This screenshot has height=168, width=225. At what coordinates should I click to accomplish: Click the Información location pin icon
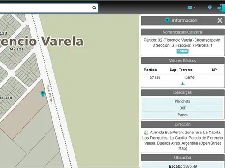pos(167,21)
